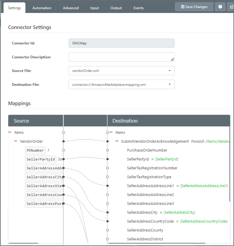Image resolution: width=234 pixels, height=246 pixels.
Task: Expand the Destination File dropdown
Action: point(121,84)
